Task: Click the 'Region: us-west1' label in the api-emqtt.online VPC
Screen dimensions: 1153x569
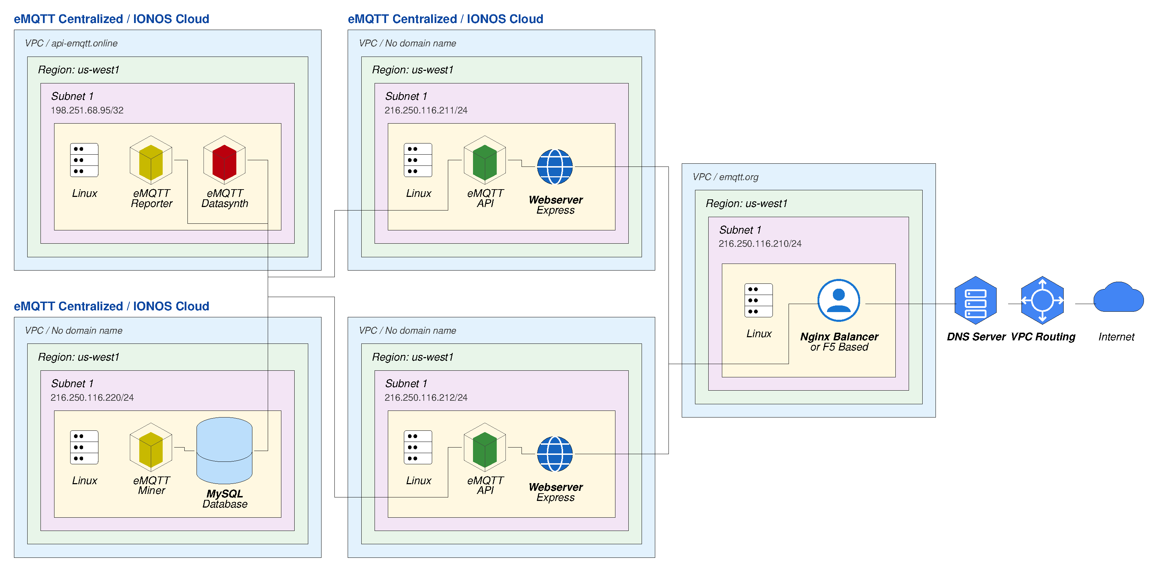Action: point(78,70)
